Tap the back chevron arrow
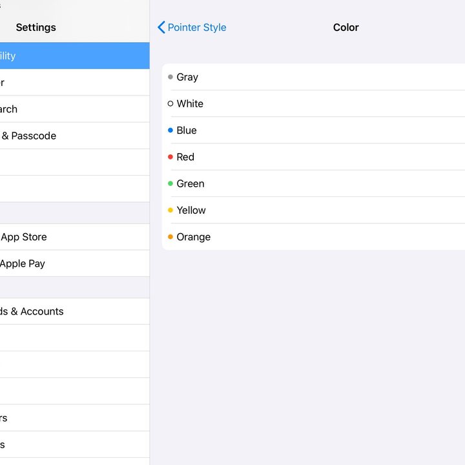 tap(161, 27)
